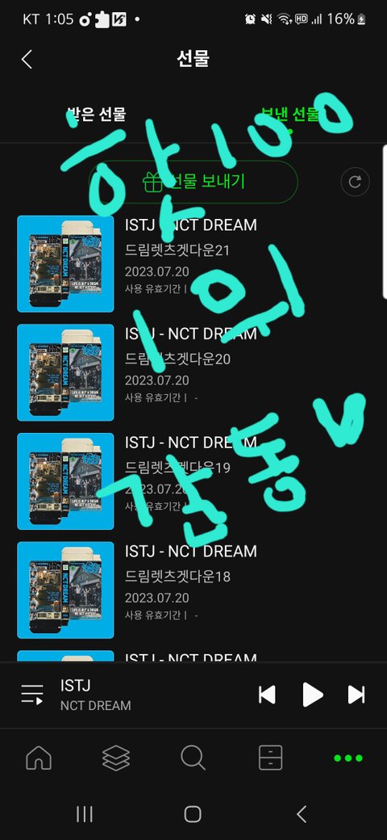Tap the 선물 보내기 button
The image size is (387, 840).
193,182
